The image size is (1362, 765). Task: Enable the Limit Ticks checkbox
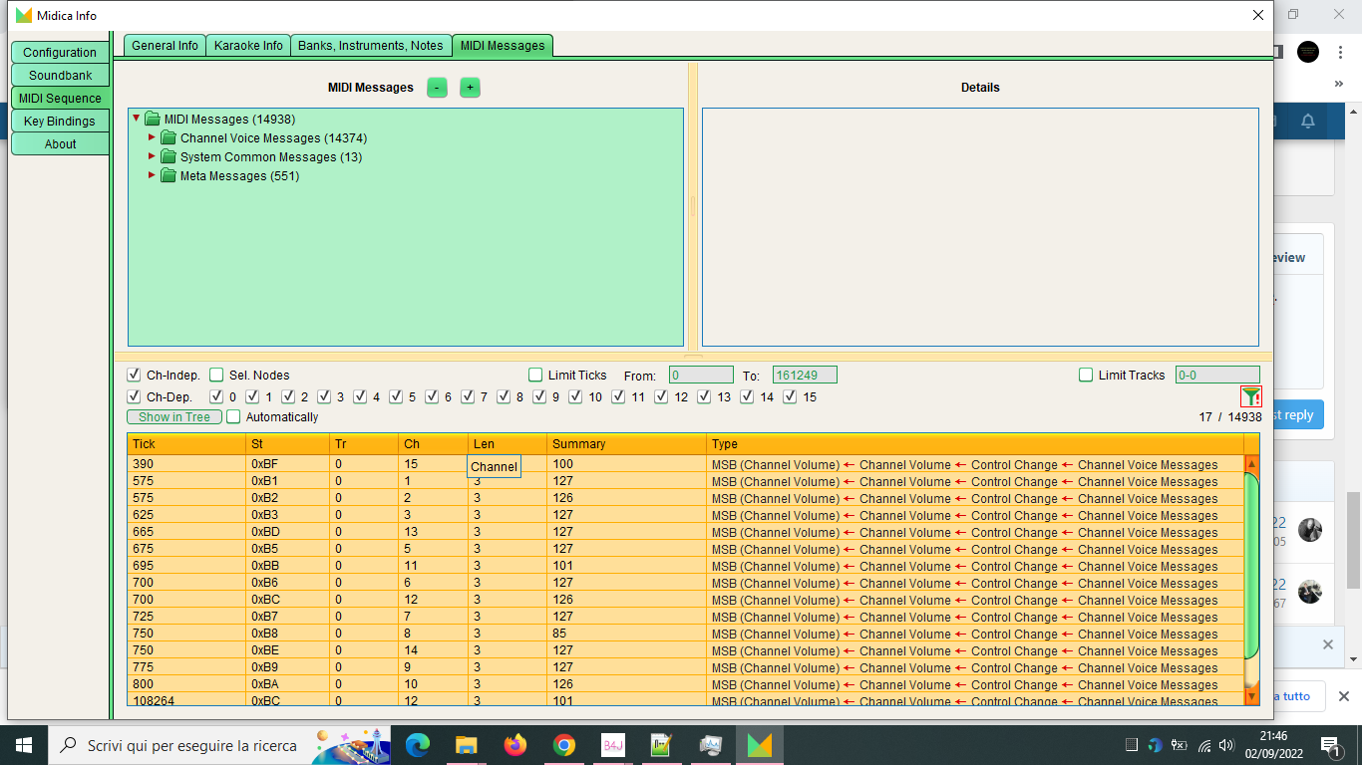pyautogui.click(x=536, y=376)
